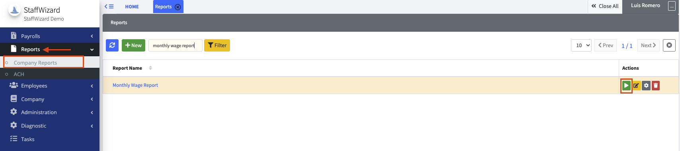Delete Monthly Wage Report using trash icon
This screenshot has height=151, width=680.
pos(656,86)
